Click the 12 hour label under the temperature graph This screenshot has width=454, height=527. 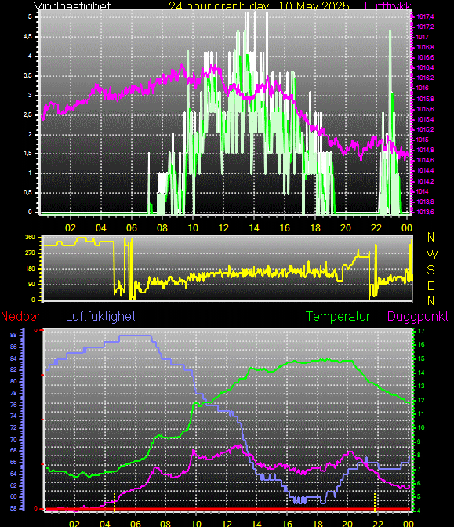(226, 524)
